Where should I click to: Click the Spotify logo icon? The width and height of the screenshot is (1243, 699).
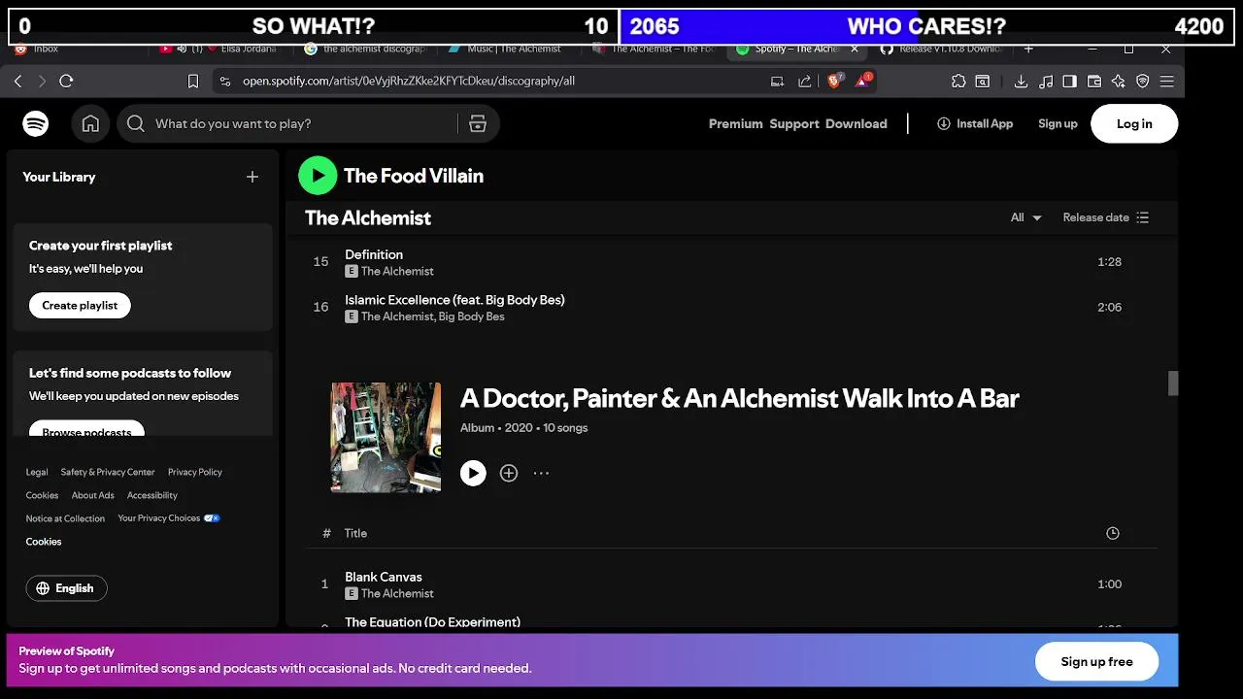click(x=36, y=123)
